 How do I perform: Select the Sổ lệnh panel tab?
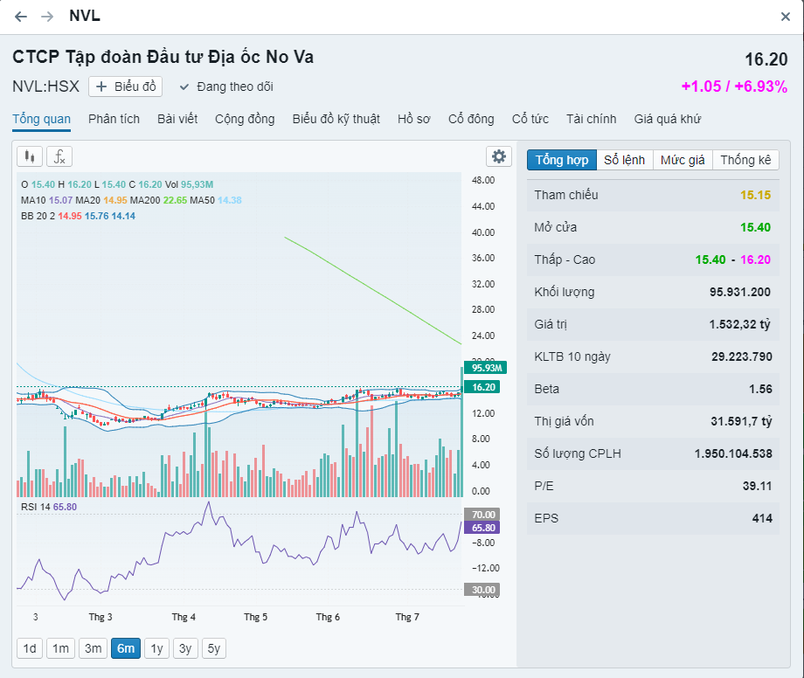[x=625, y=160]
